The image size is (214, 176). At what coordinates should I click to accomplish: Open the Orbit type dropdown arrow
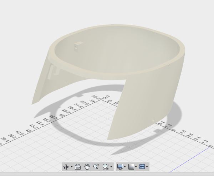point(72,167)
